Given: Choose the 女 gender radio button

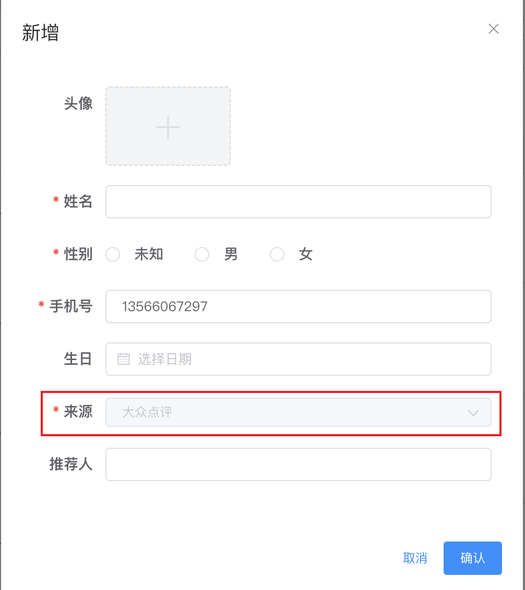Looking at the screenshot, I should pos(277,255).
